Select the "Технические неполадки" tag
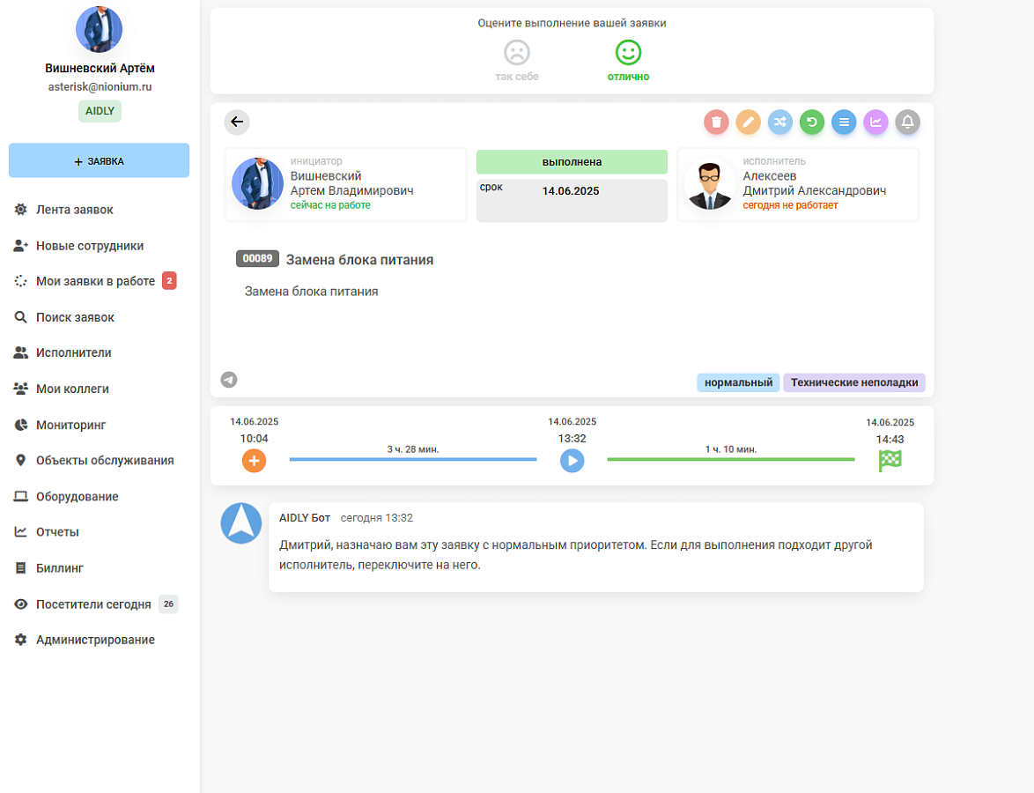The height and width of the screenshot is (793, 1034). pos(854,382)
